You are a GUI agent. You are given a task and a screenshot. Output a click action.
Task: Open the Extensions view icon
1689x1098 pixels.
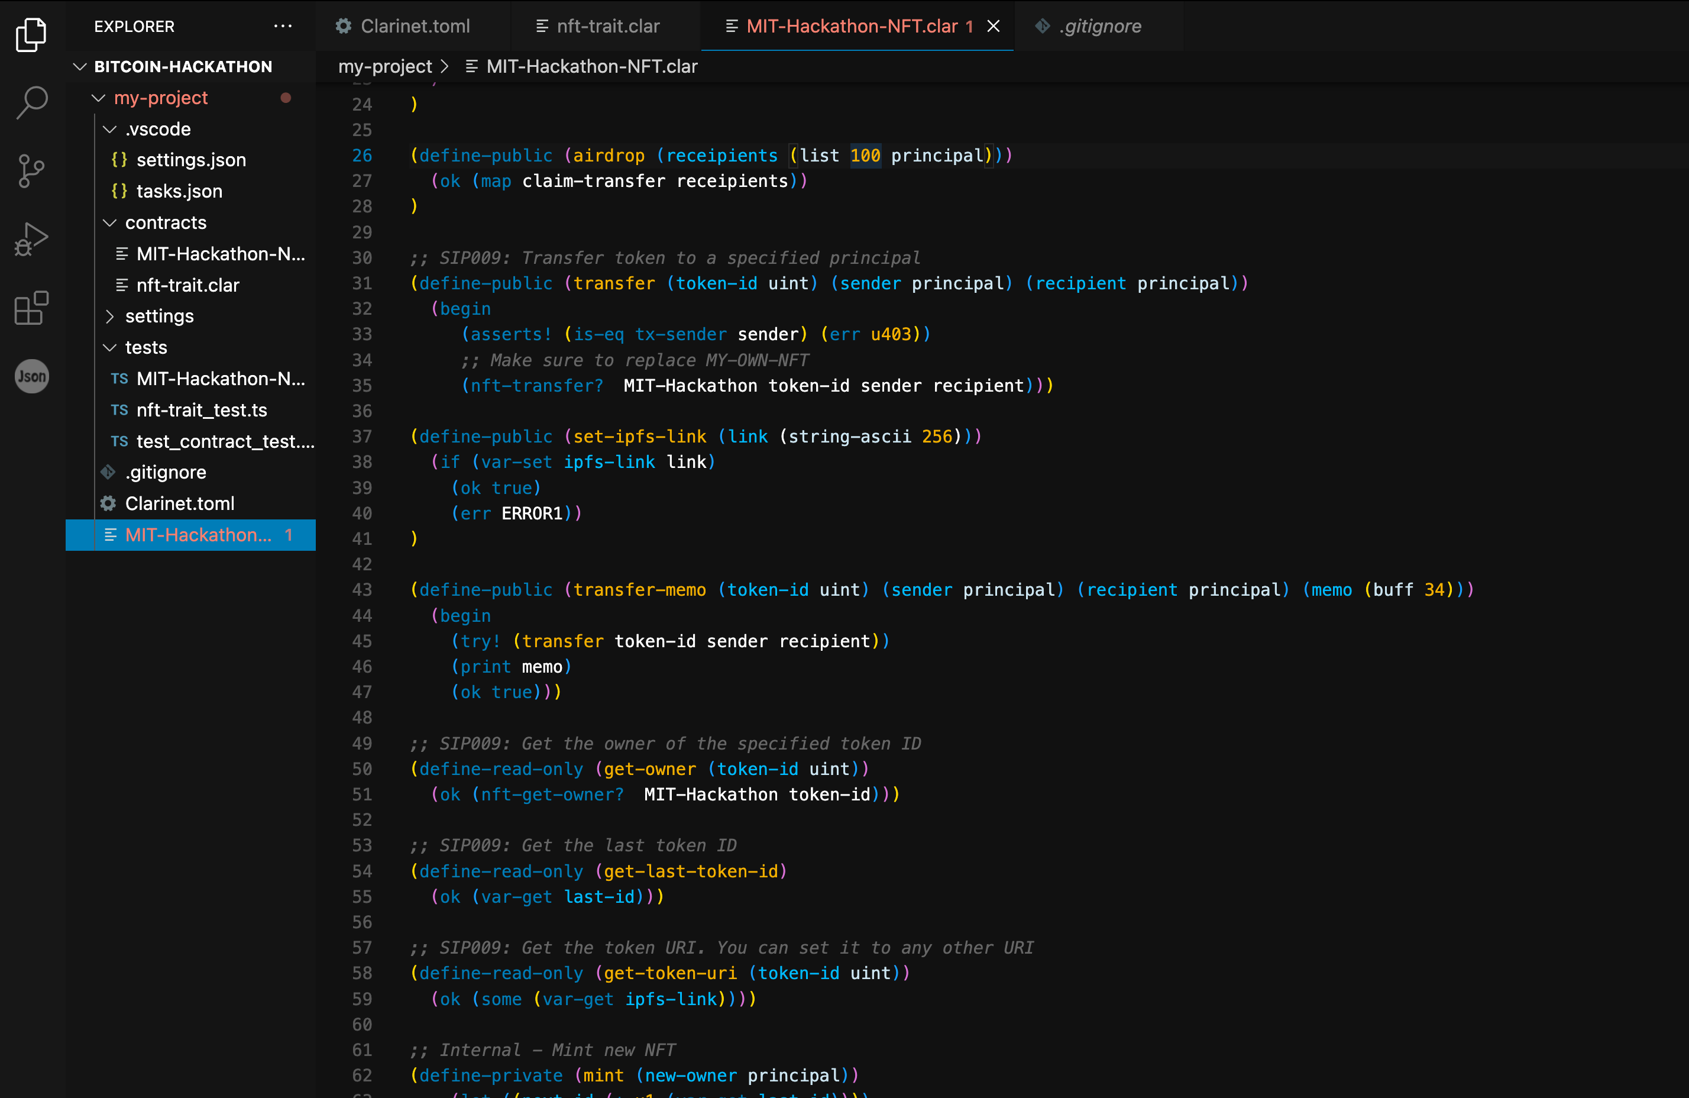click(31, 308)
